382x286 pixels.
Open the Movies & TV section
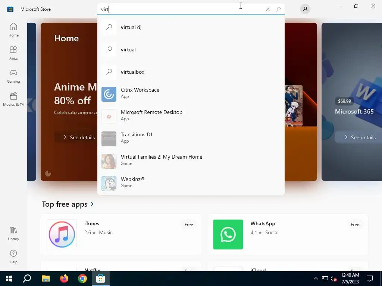coord(13,99)
